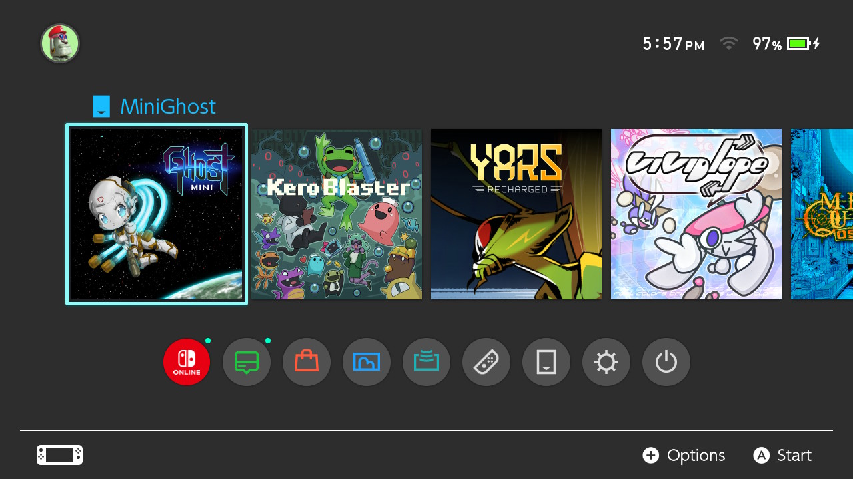Open the News icon

(247, 362)
